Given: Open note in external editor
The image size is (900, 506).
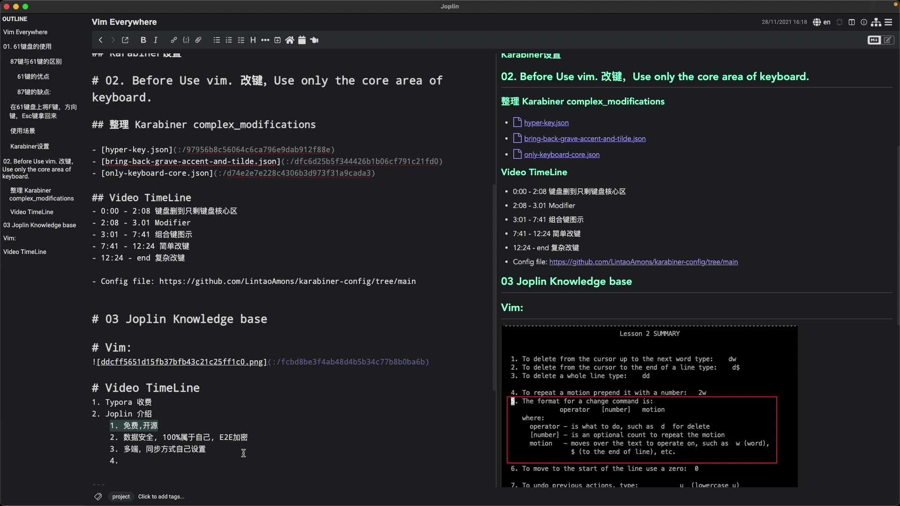Looking at the screenshot, I should pos(125,40).
